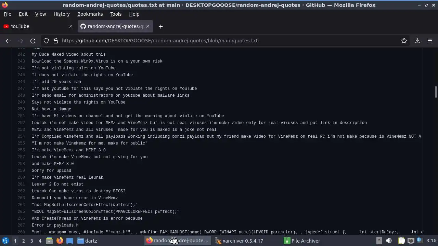Select the random-andrej-quotes GitHub tab
Screen dimensions: 438x246
coord(115,26)
